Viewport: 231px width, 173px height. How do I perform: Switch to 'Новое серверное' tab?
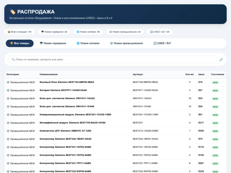click(x=53, y=43)
